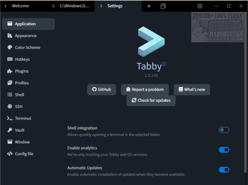Click the GitHub button
248x185 pixels.
click(101, 89)
